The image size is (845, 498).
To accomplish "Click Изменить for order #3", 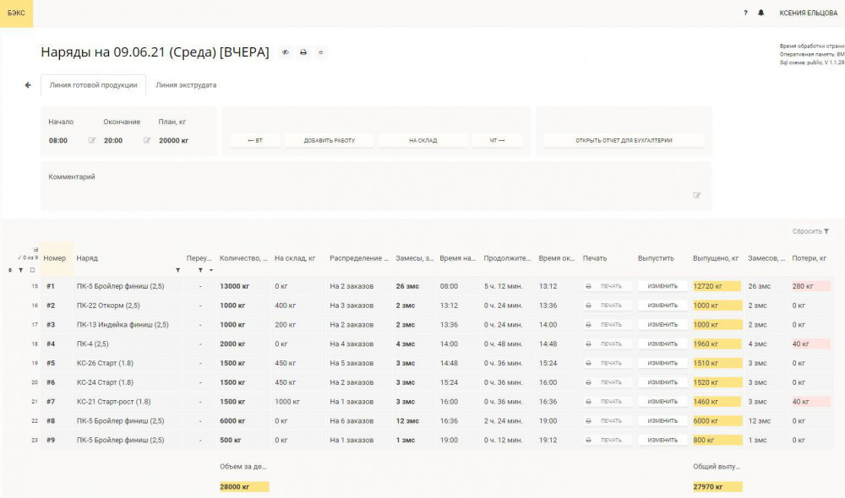I will [662, 325].
